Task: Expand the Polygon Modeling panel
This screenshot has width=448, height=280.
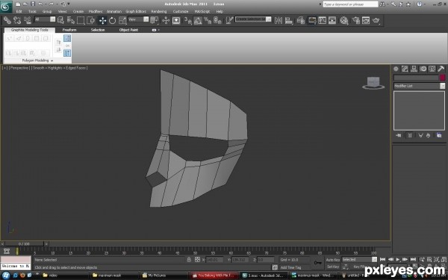Action: [38, 60]
